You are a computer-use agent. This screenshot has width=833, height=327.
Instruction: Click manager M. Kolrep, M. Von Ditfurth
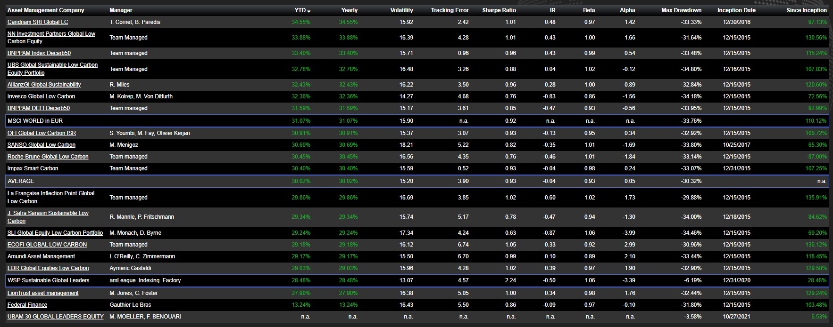[141, 96]
